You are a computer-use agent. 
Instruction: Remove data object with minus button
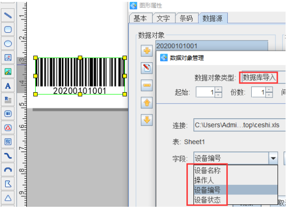pyautogui.click(x=147, y=85)
